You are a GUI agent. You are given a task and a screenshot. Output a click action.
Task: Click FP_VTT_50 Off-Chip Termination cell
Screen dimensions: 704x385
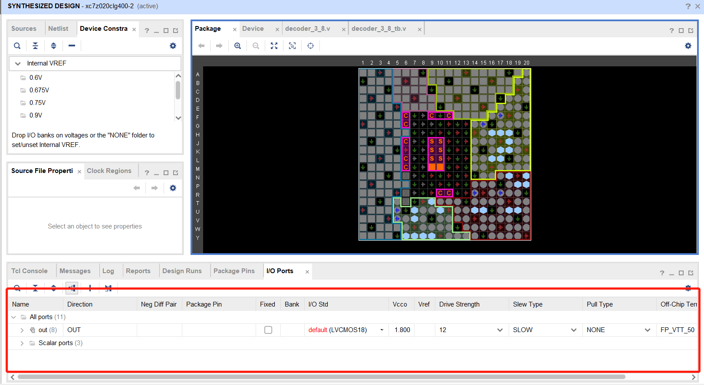pyautogui.click(x=677, y=330)
